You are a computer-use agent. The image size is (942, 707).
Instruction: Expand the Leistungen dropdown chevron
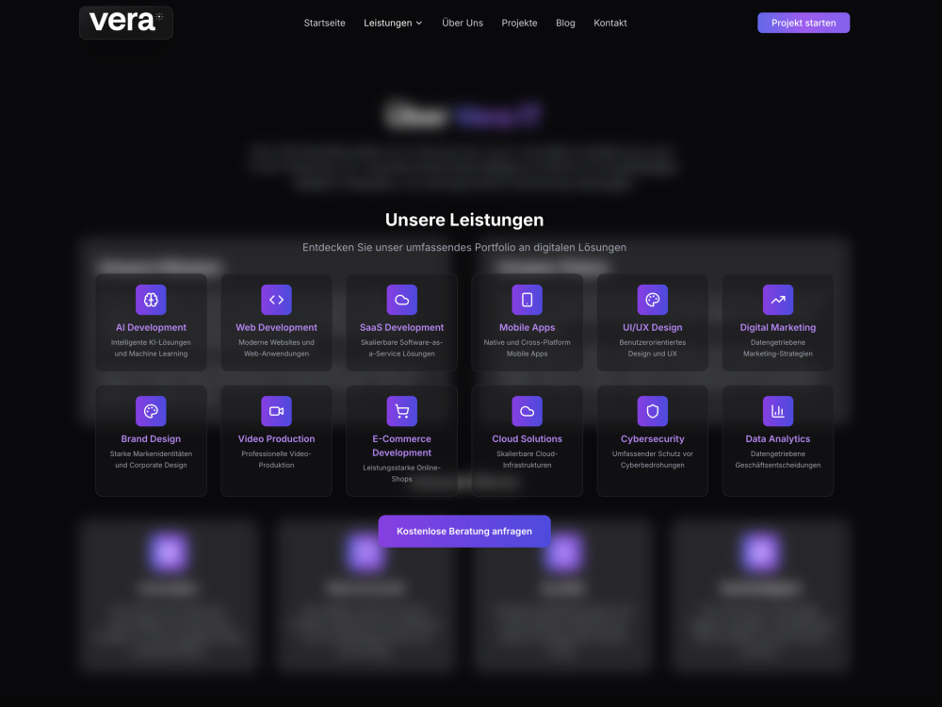click(419, 24)
